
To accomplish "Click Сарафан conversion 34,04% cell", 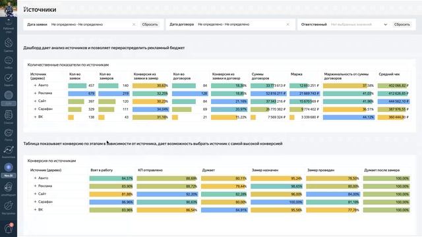I will [150, 109].
